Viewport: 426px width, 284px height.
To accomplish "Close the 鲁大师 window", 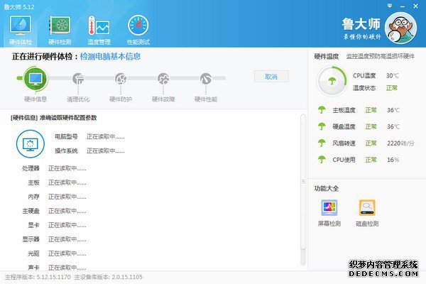I will pos(415,6).
